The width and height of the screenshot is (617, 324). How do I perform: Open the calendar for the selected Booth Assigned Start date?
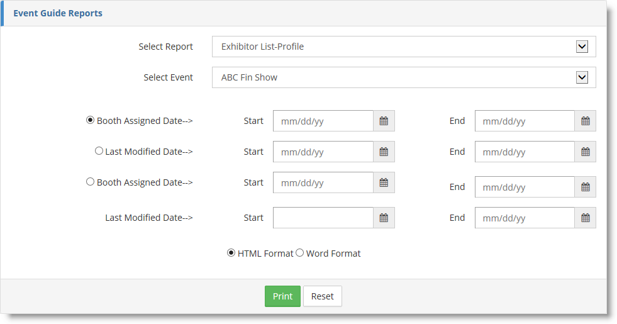tap(384, 121)
